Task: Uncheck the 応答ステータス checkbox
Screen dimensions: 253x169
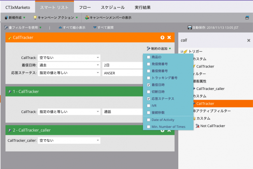Action: coord(148,98)
